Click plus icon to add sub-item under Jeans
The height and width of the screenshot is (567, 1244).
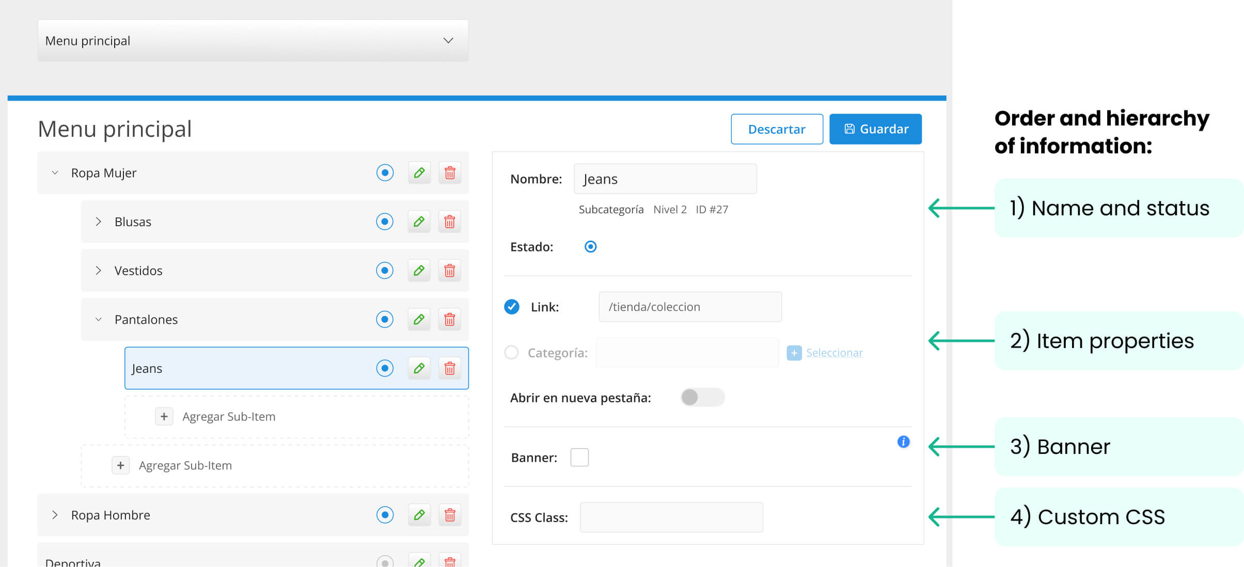point(164,416)
